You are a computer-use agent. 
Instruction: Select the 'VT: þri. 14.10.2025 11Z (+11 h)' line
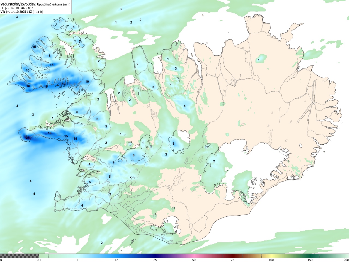point(22,12)
